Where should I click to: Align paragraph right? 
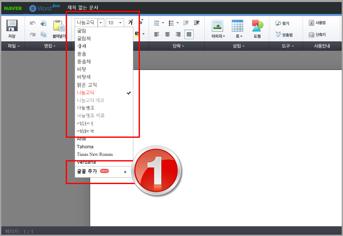click(x=178, y=34)
